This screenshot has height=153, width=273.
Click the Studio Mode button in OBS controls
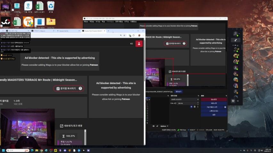point(213,111)
